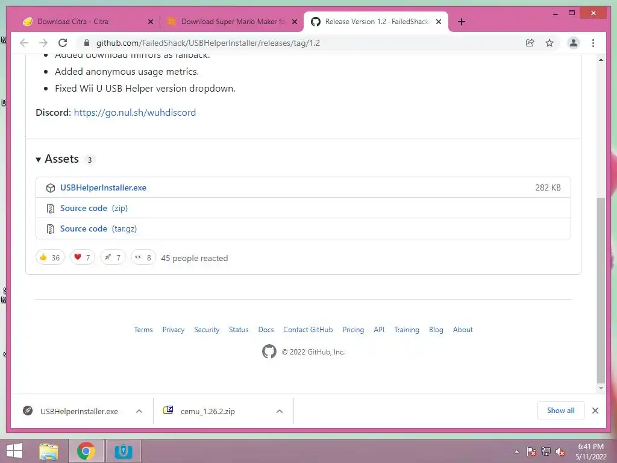Click the "282 KB" file size text
This screenshot has width=617, height=463.
(548, 188)
